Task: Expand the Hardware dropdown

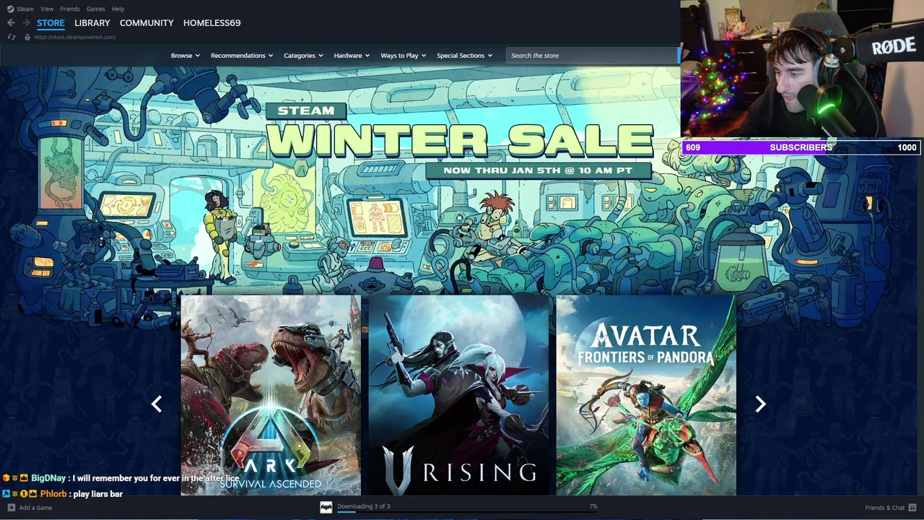Action: pos(352,56)
